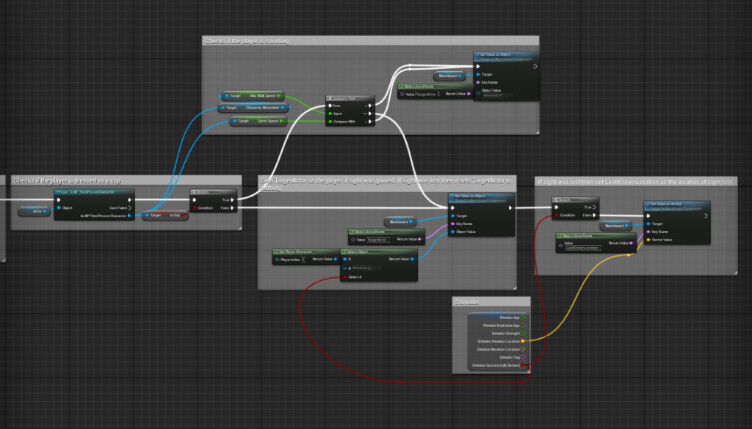Open the Select Asset dropdown on Select Object

click(x=364, y=268)
